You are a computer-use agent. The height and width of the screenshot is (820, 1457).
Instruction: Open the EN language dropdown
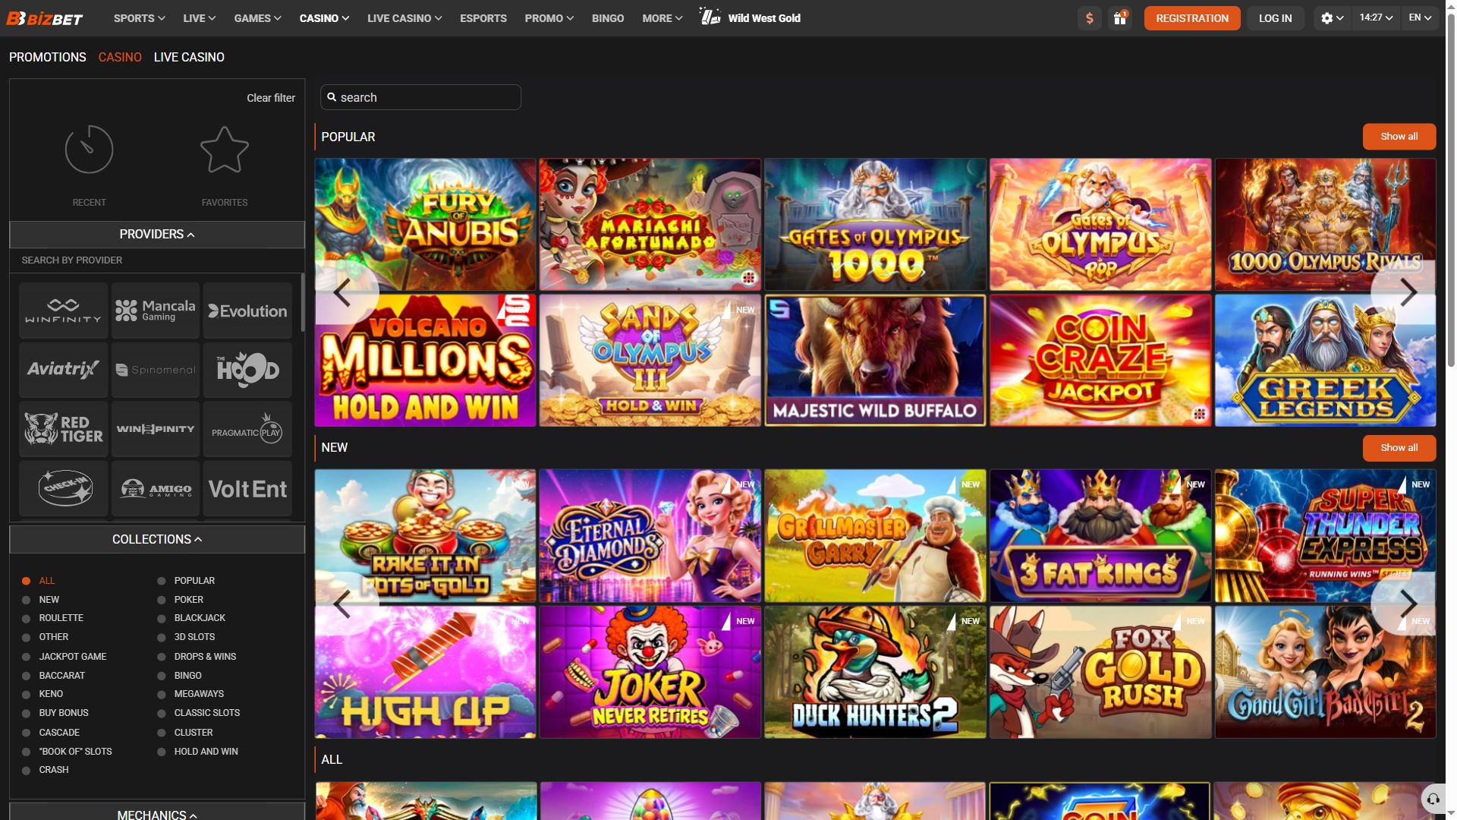coord(1419,17)
